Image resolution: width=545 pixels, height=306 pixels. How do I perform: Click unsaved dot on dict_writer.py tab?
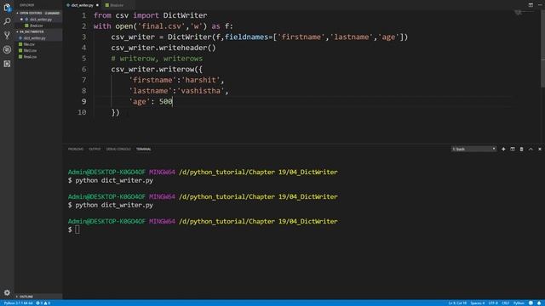coord(97,5)
